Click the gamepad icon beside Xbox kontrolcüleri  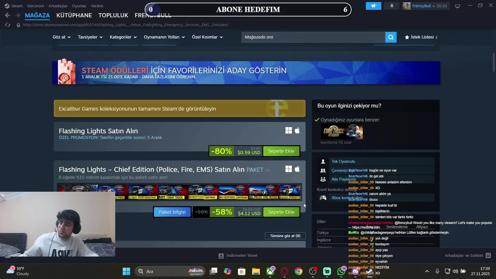click(323, 198)
